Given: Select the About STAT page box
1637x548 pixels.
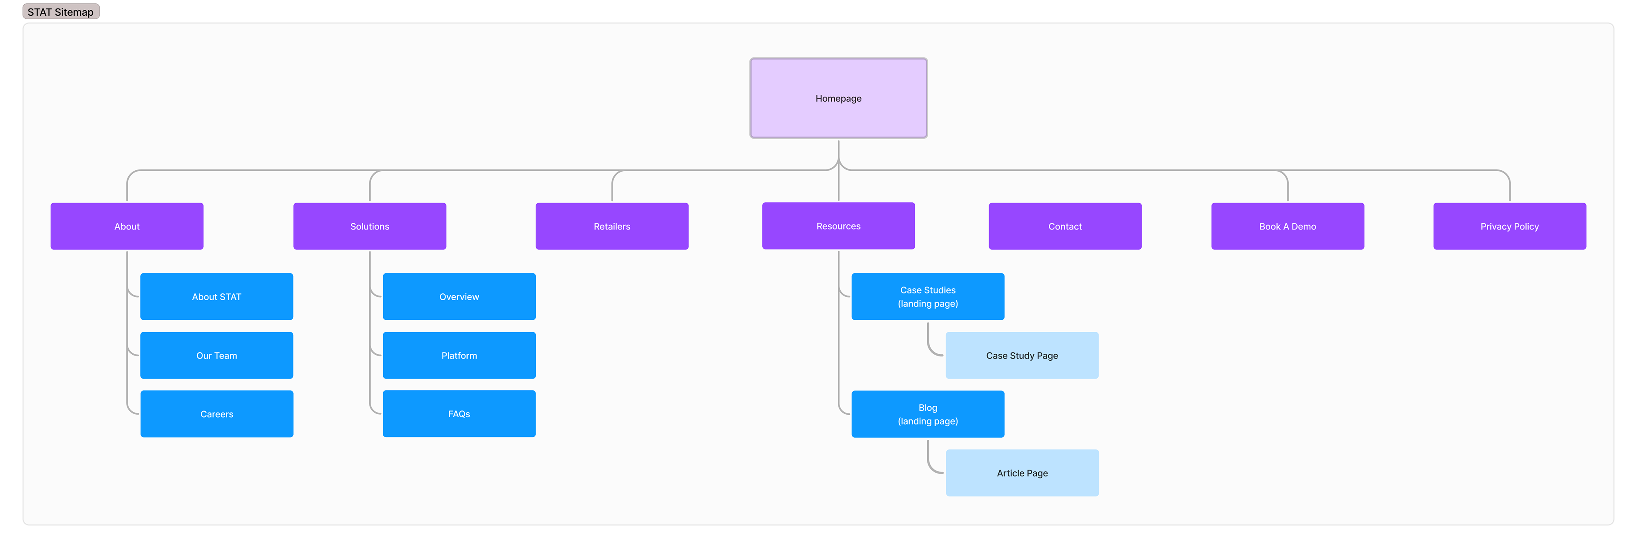Looking at the screenshot, I should click(217, 296).
